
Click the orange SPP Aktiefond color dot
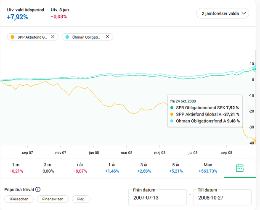13,37
